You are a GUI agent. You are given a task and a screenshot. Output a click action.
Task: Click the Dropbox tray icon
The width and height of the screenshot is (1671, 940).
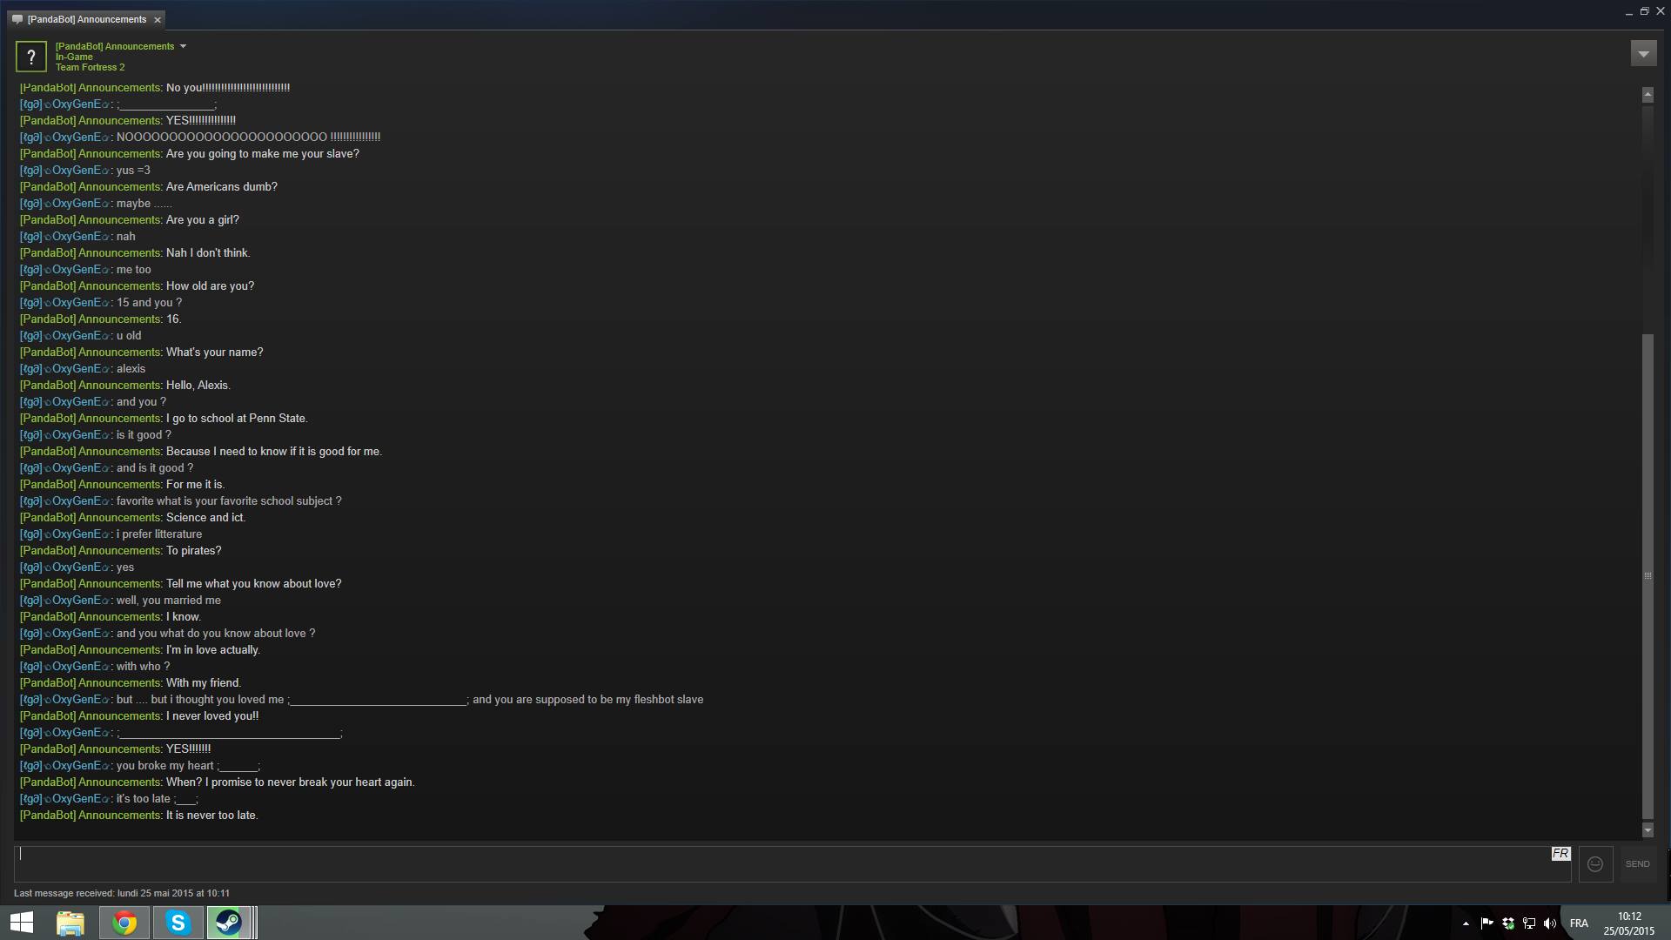pos(1508,923)
